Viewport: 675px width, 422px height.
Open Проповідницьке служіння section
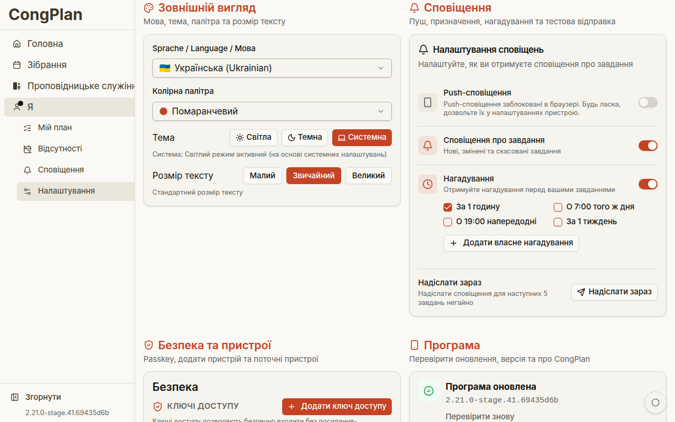click(70, 86)
